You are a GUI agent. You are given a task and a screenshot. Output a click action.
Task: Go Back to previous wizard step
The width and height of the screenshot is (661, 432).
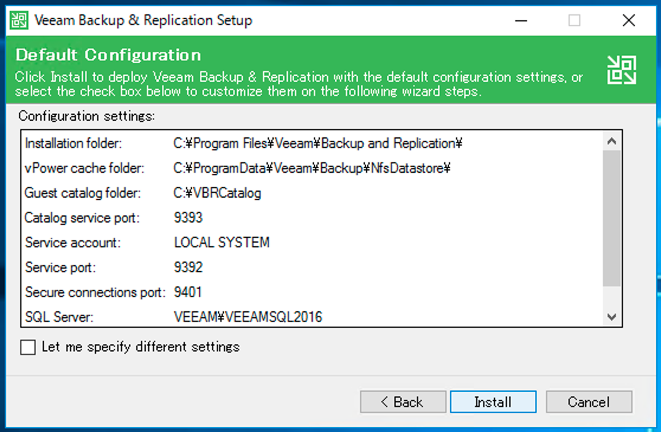403,402
